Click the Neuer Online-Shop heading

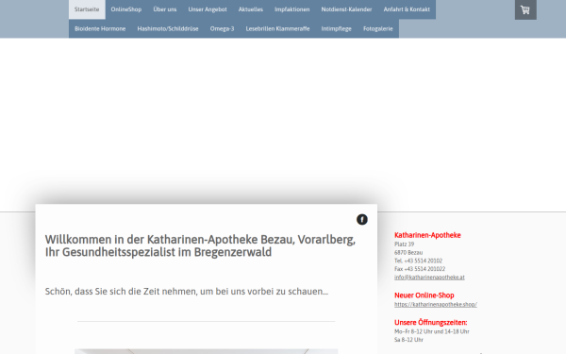424,295
